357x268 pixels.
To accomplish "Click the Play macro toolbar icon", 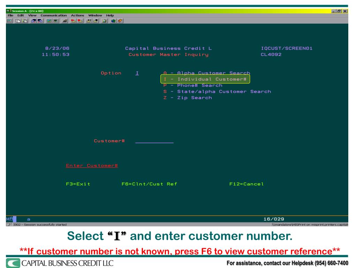I will (x=89, y=21).
